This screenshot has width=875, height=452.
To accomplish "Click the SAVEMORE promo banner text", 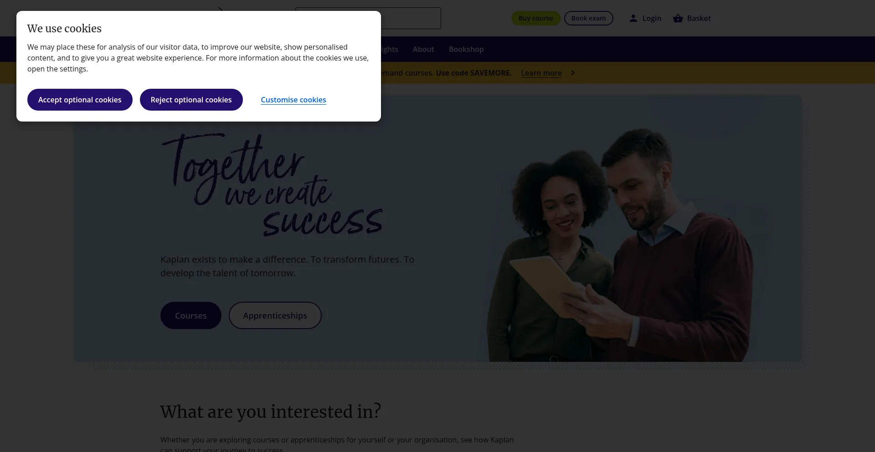I will tap(447, 73).
